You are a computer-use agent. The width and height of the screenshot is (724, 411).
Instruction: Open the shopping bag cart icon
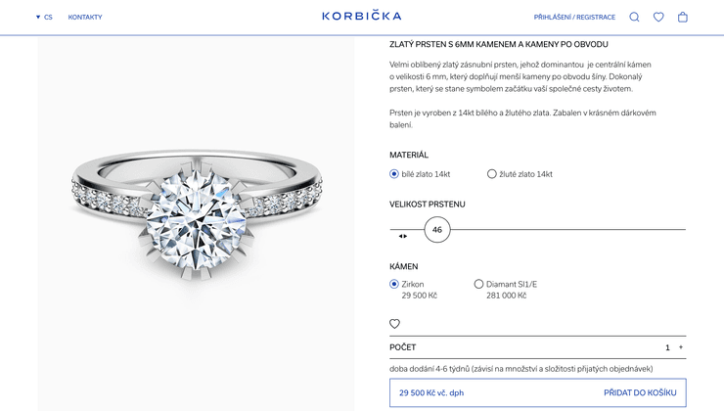683,17
